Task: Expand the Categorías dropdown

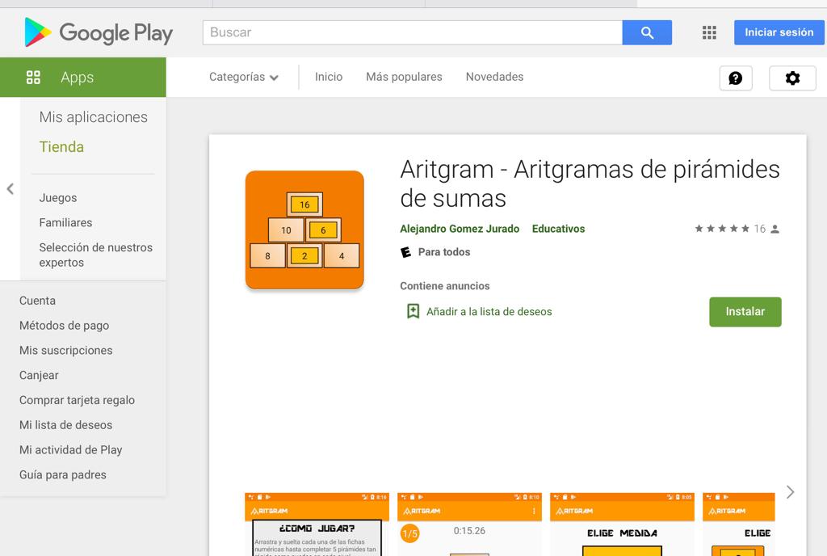Action: 244,77
